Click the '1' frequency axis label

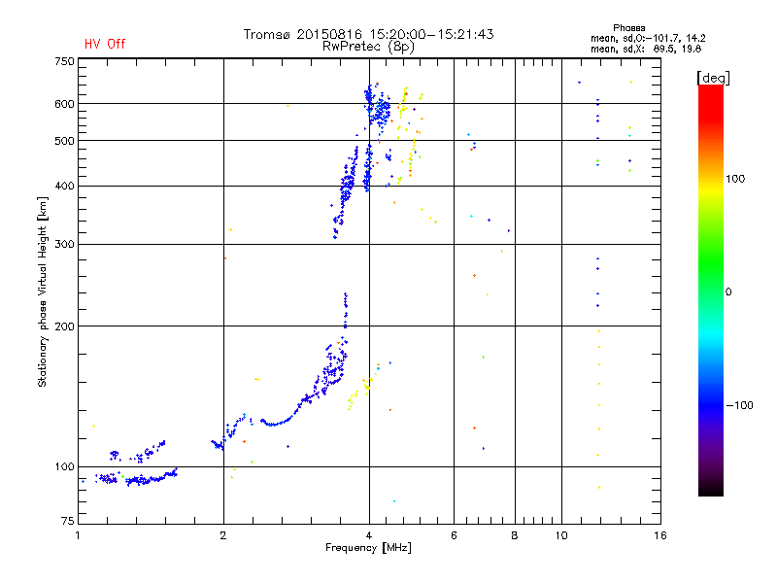tap(78, 535)
